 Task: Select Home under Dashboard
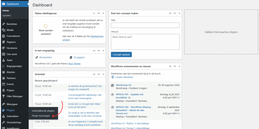pos(6,11)
